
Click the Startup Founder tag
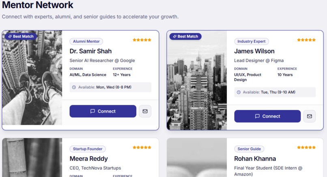tap(88, 149)
